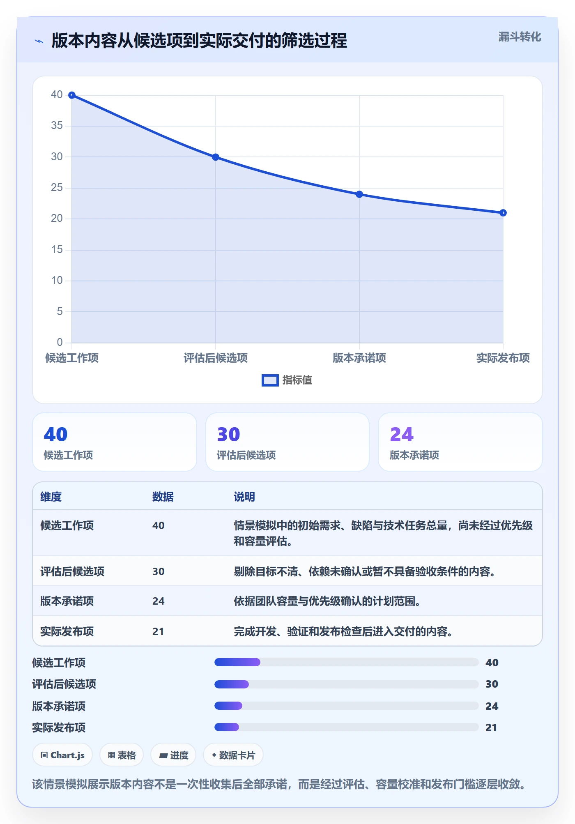
Task: Select the chart point at 候选工作项 (40)
Action: click(72, 95)
